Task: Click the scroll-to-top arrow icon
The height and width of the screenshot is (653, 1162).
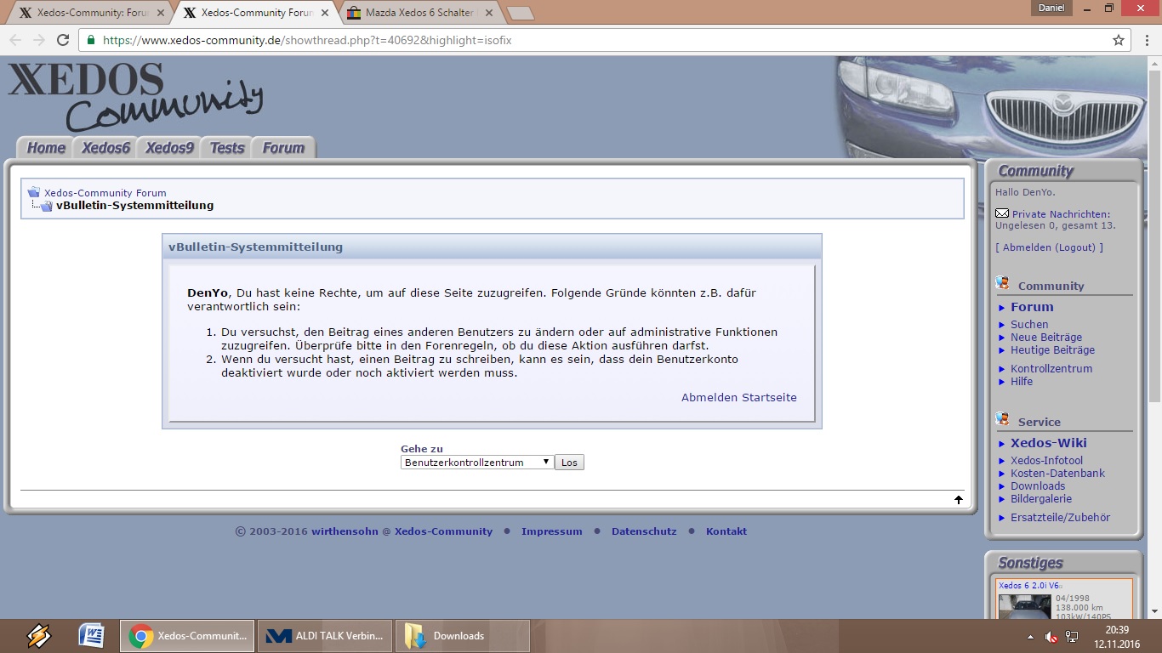Action: (x=959, y=500)
